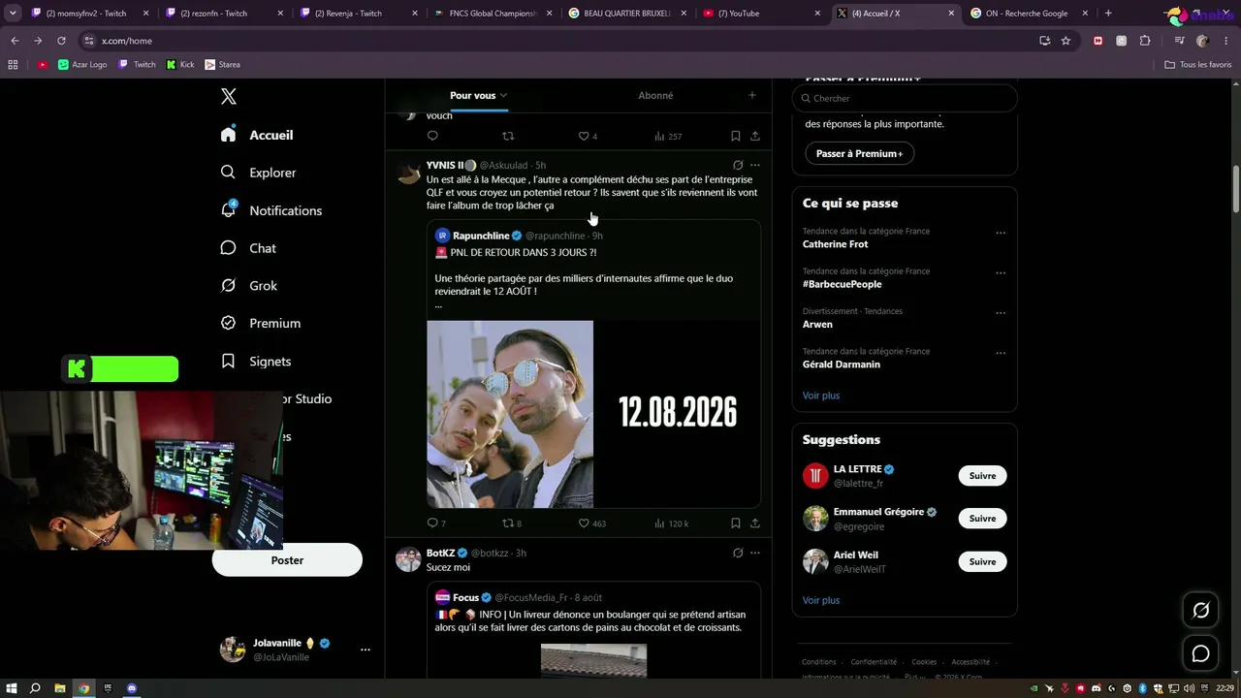Follow Ariel Weil with Suivre

pyautogui.click(x=982, y=561)
